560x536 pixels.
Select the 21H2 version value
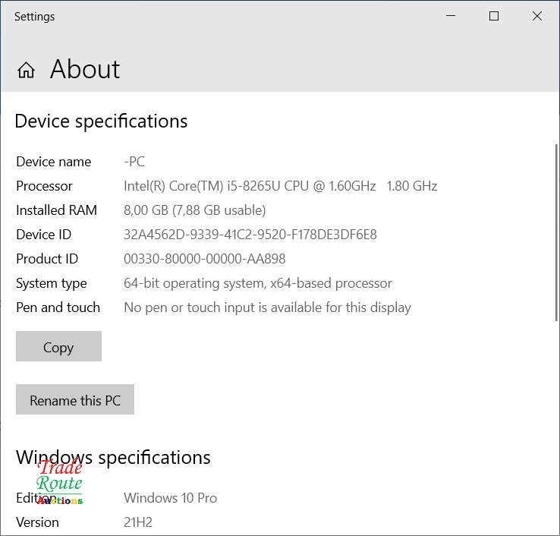point(138,522)
